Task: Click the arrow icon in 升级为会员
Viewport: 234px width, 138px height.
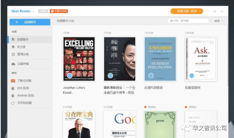Action: (52, 11)
